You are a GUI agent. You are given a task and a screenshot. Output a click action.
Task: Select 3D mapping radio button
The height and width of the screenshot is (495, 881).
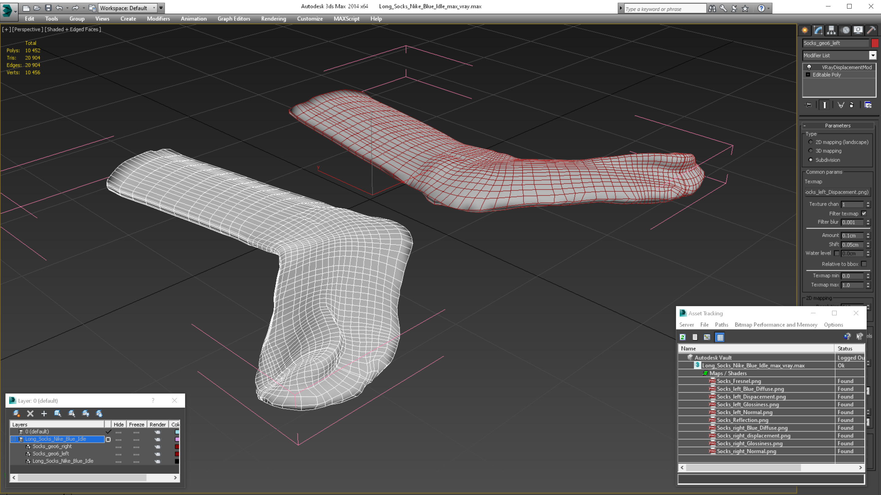point(811,151)
